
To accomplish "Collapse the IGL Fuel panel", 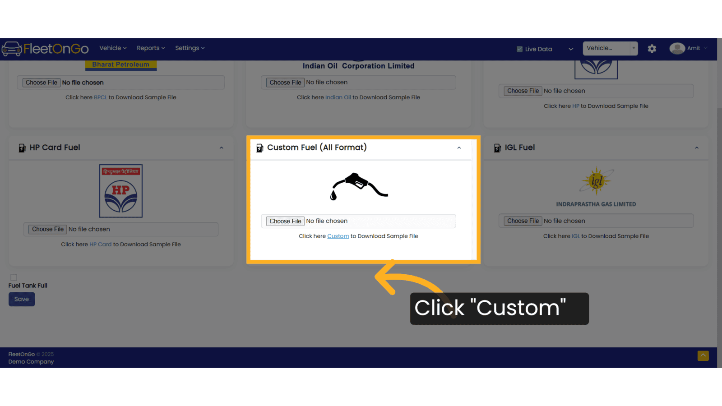I will 697,148.
